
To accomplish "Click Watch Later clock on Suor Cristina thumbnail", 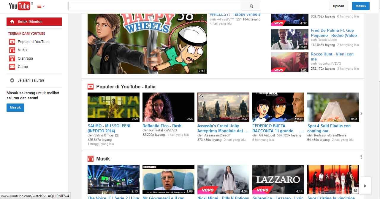I will click(x=355, y=190).
